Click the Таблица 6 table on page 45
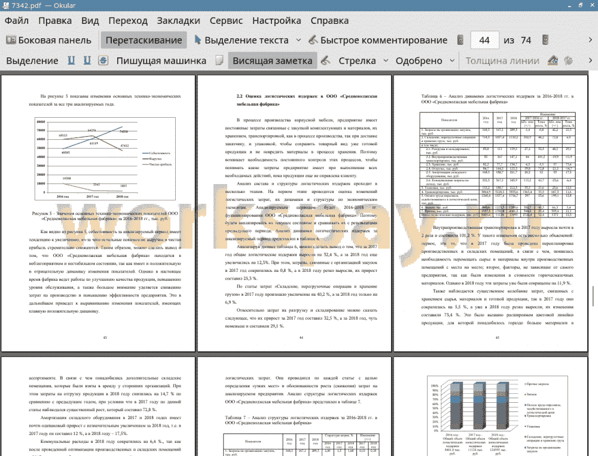 click(498, 165)
